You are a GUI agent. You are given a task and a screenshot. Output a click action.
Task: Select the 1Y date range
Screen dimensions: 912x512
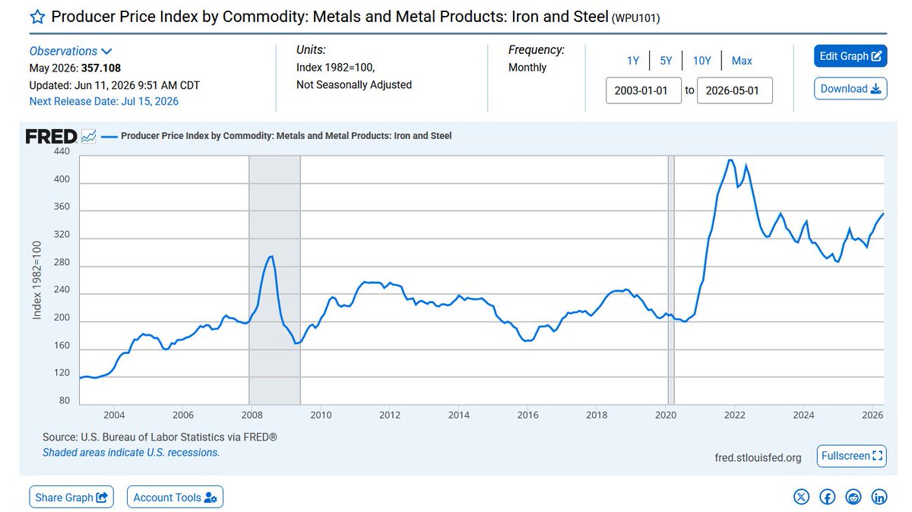tap(633, 61)
